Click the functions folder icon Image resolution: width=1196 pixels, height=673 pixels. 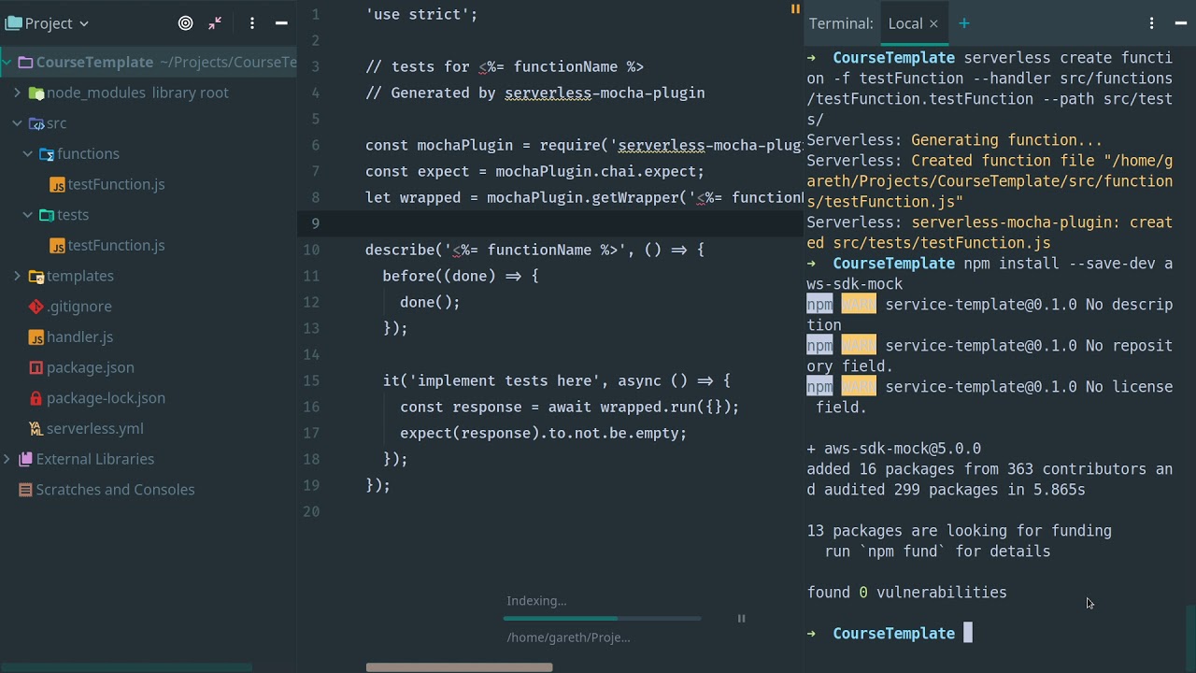point(47,153)
